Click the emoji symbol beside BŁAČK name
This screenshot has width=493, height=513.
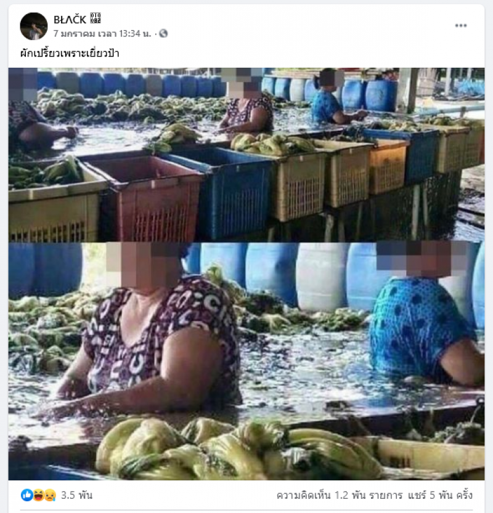coord(96,18)
